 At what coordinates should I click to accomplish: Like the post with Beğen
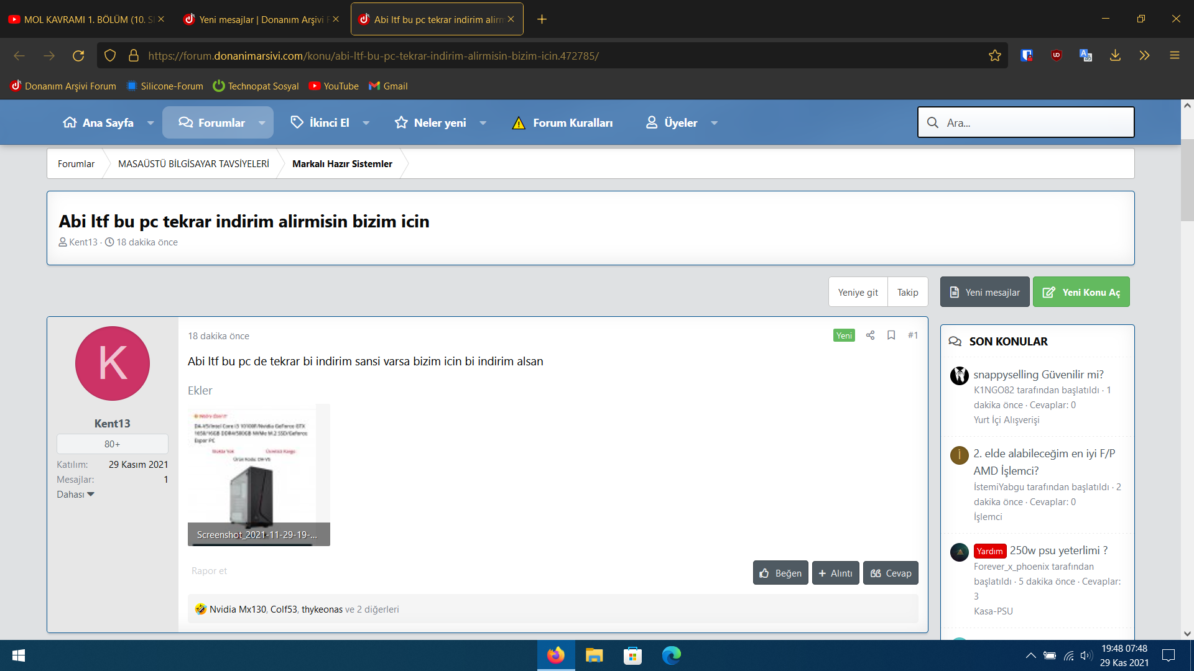(780, 573)
